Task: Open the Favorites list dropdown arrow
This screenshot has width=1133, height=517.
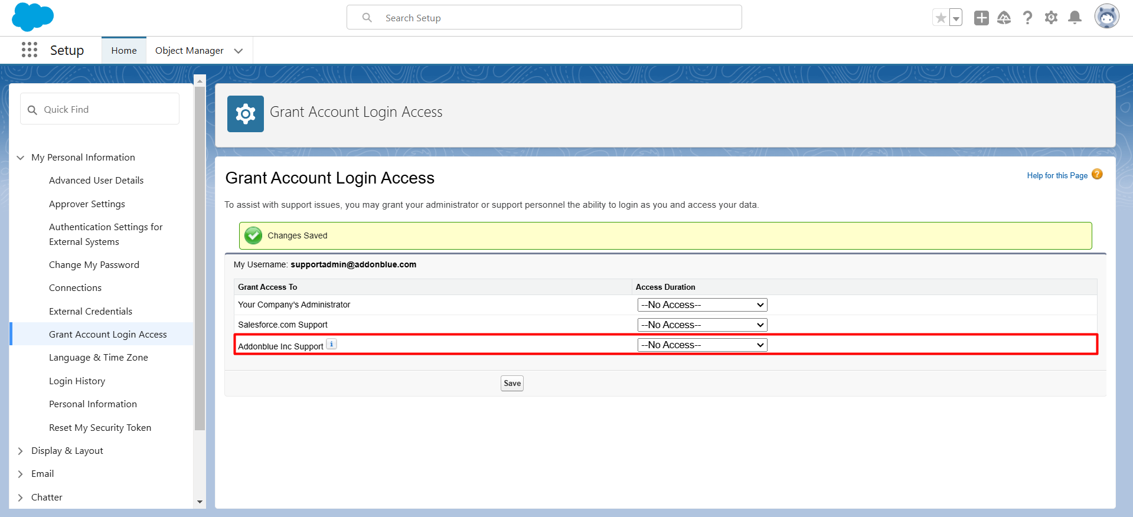Action: [955, 18]
